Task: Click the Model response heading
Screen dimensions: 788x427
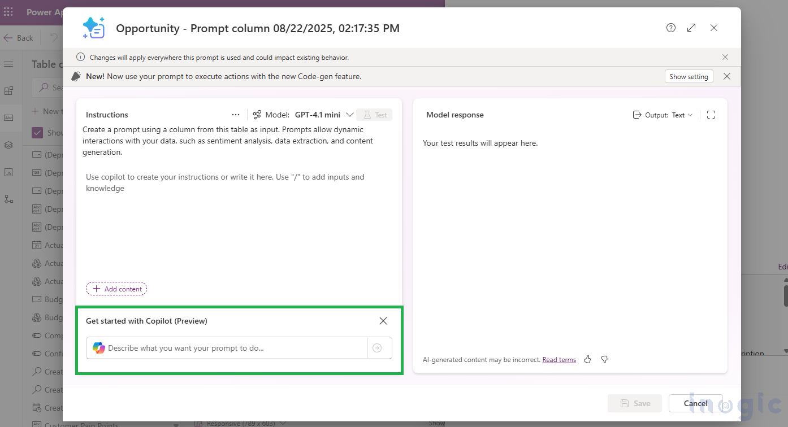Action: coord(455,115)
